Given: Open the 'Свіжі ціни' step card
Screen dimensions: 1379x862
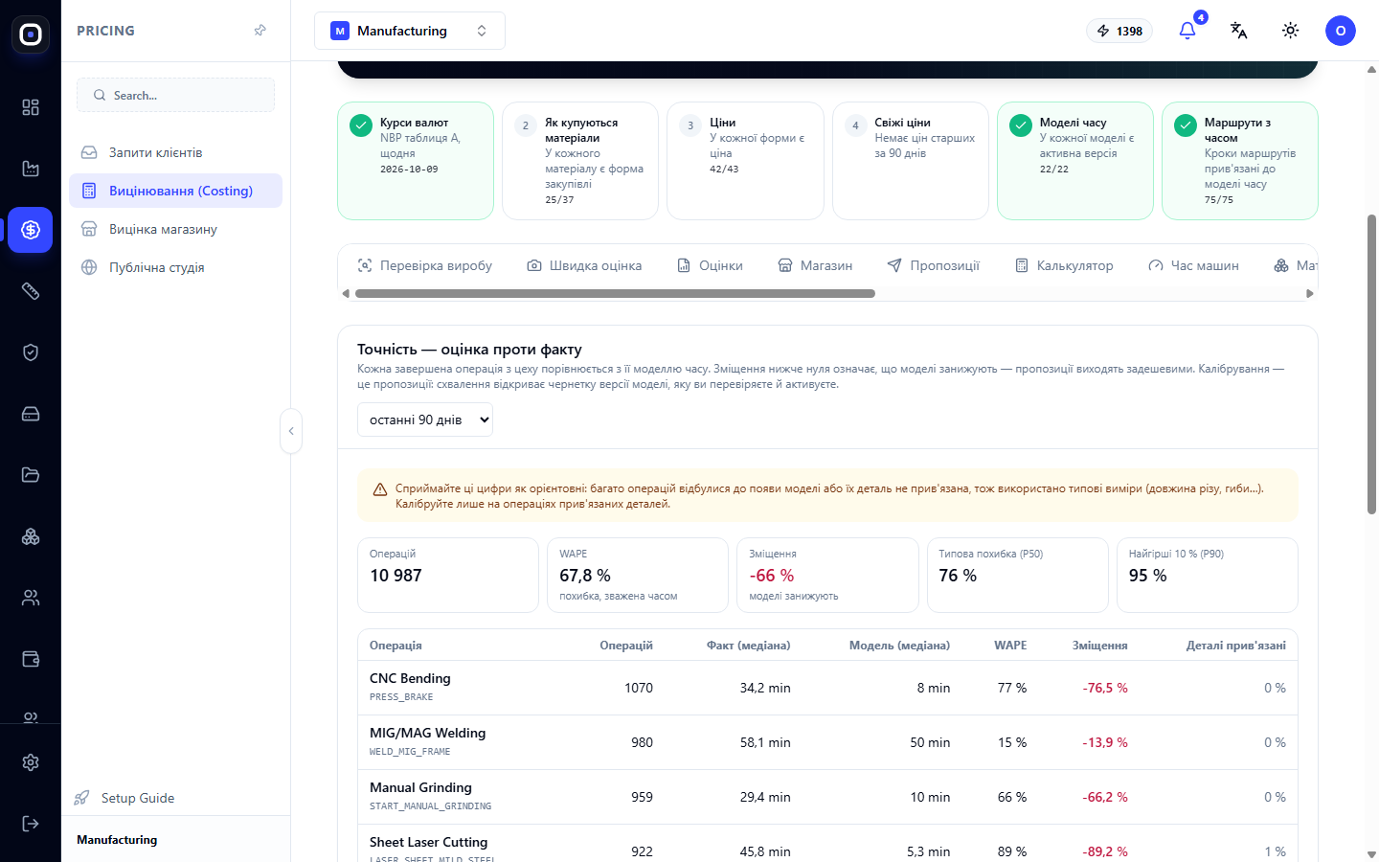Looking at the screenshot, I should tap(911, 161).
